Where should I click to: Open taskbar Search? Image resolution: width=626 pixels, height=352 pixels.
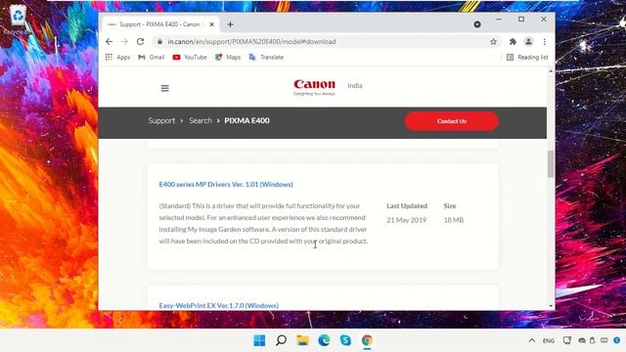pyautogui.click(x=281, y=340)
